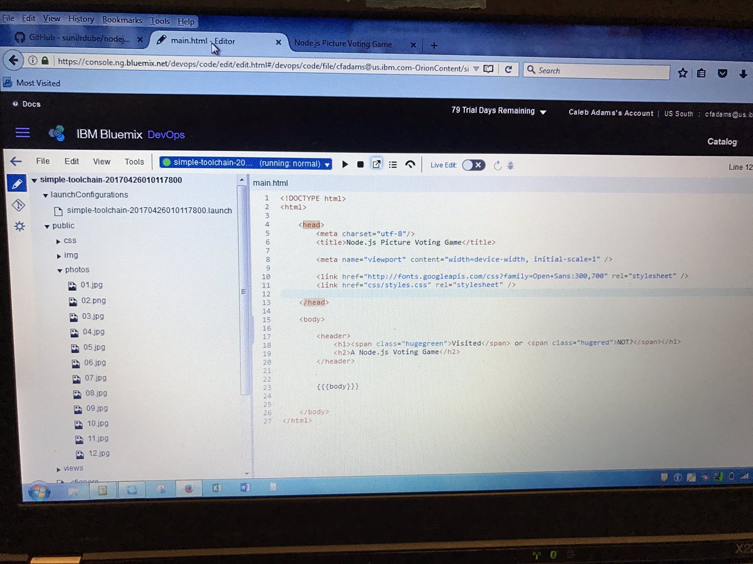Open the simple-toolchain app status dropdown
Viewport: 753px width, 564px height.
[x=326, y=162]
